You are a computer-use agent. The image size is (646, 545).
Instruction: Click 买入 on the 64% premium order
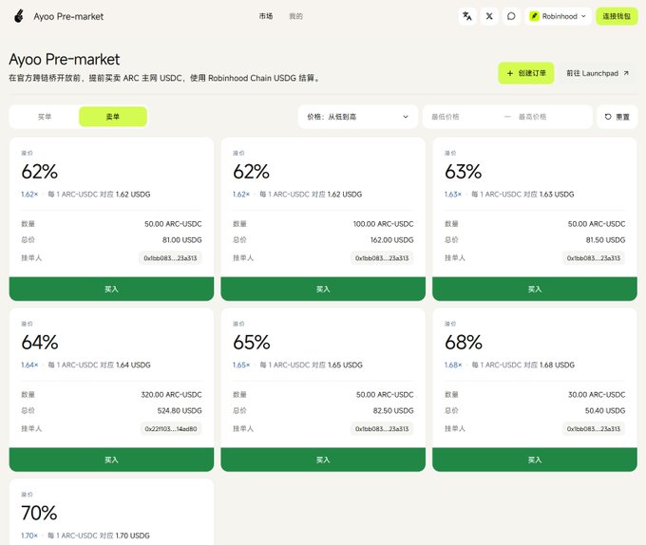[111, 460]
